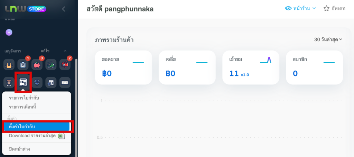Open the shield protection icon
354x157 pixels.
37,82
